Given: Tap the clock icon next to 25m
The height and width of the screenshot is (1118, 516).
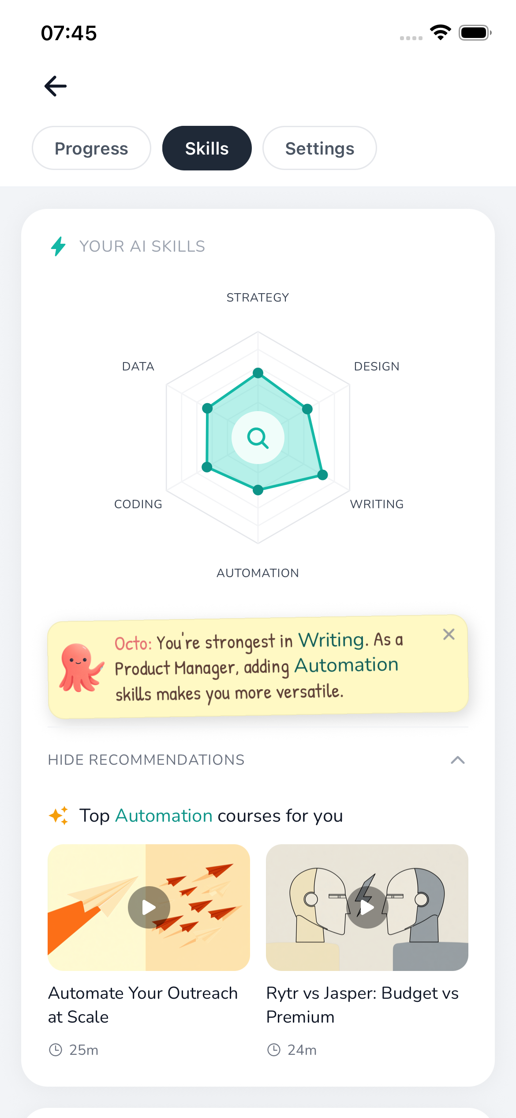Looking at the screenshot, I should tap(56, 1050).
